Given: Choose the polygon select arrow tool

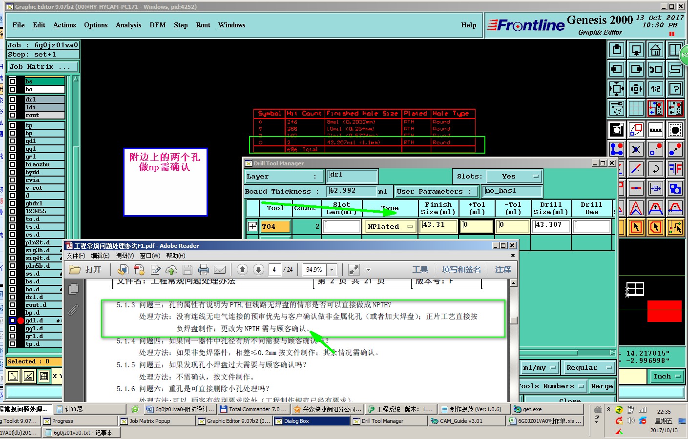Looking at the screenshot, I should tap(656, 227).
